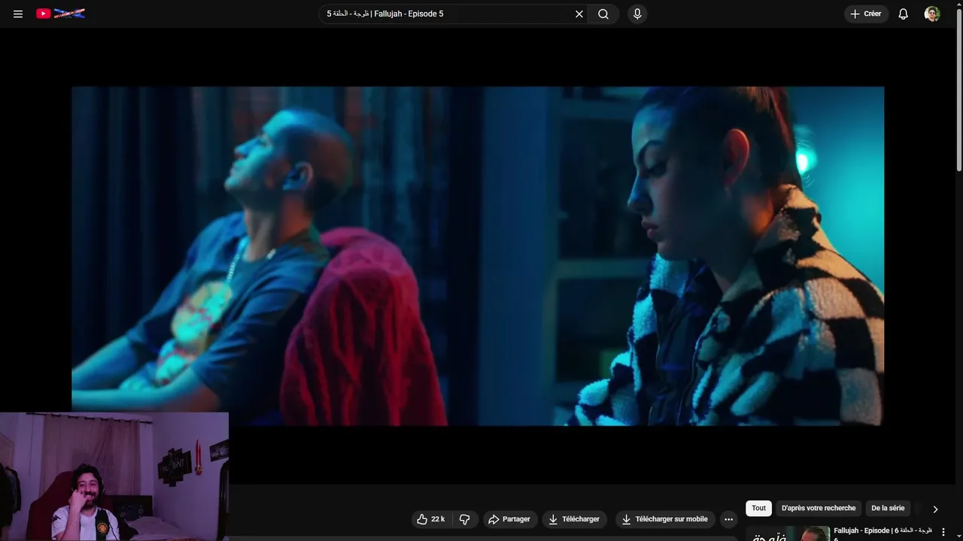This screenshot has height=541, width=963.
Task: Select D'après votre recherche chip
Action: [x=819, y=508]
